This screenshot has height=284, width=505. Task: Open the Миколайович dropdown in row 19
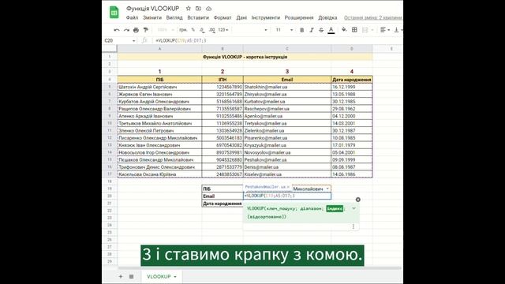327,189
